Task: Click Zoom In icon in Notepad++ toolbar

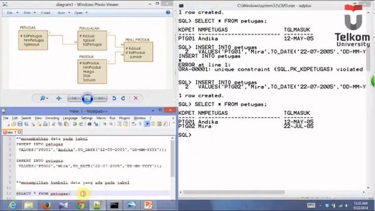Action: pyautogui.click(x=104, y=124)
